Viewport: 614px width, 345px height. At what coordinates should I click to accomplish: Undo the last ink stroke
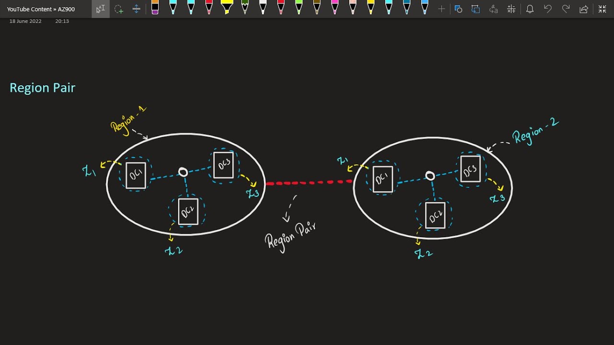coord(548,9)
